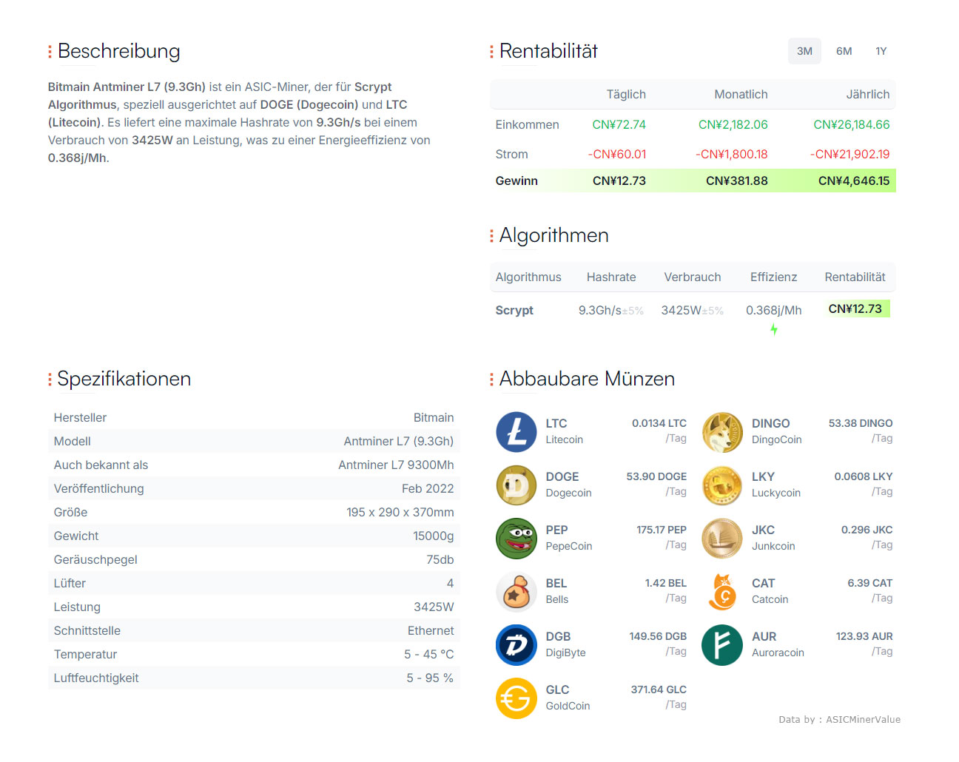Select monthly profit CN¥381.88

pos(737,181)
